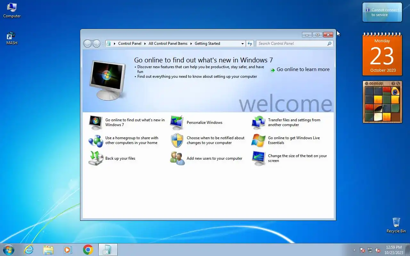The height and width of the screenshot is (256, 410).
Task: Select the notification changes shield icon
Action: tap(177, 140)
